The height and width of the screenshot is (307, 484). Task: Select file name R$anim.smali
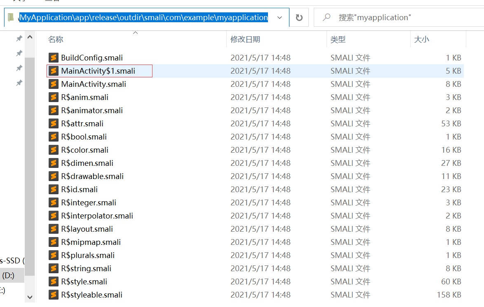[85, 97]
